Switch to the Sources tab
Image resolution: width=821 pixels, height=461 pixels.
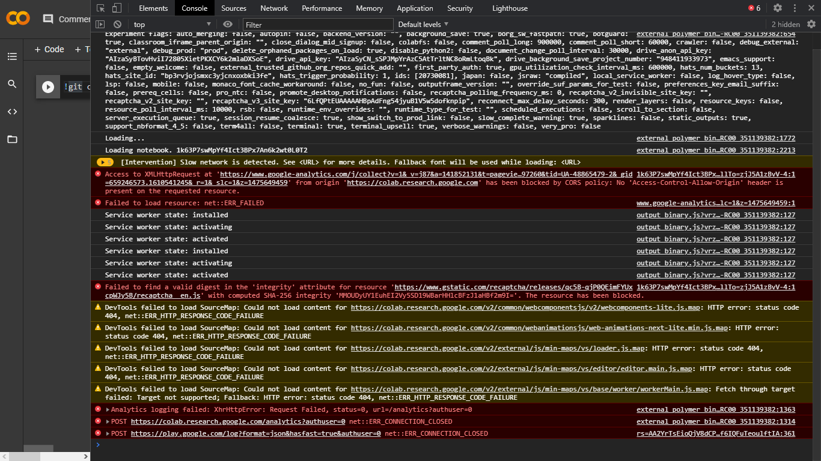coord(234,8)
